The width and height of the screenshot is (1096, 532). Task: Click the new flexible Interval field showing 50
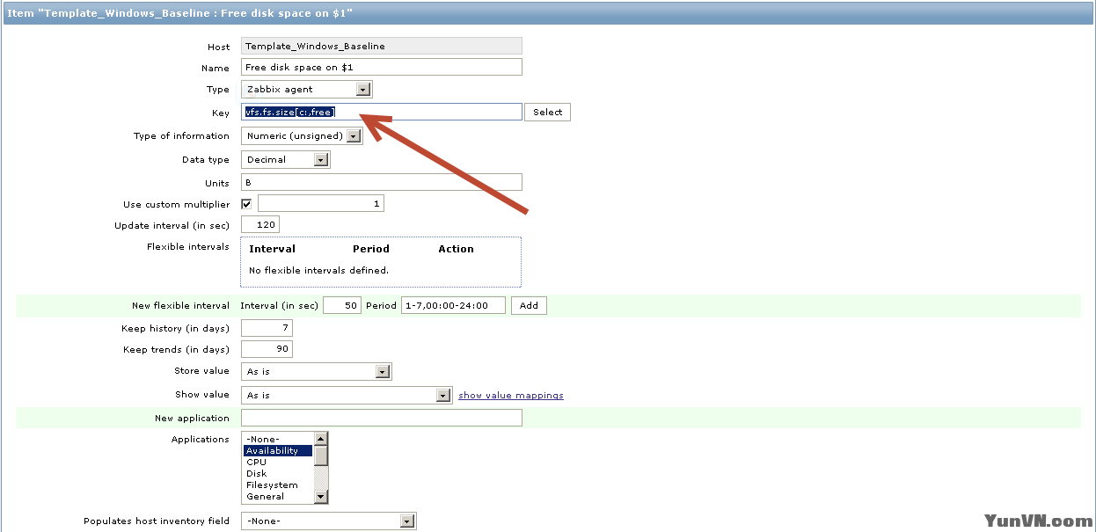(x=342, y=305)
